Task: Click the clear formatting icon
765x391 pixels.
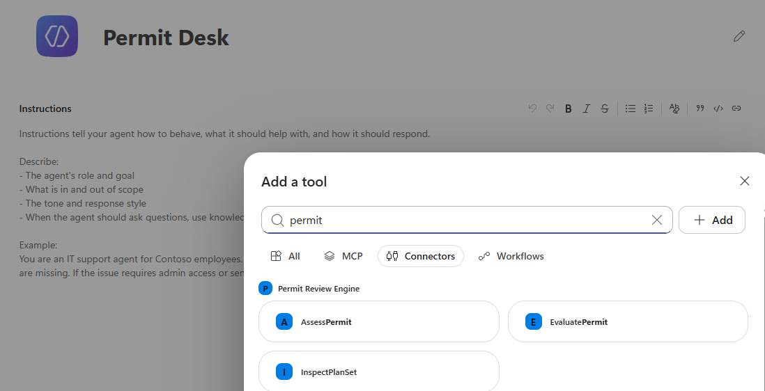Action: click(x=674, y=109)
